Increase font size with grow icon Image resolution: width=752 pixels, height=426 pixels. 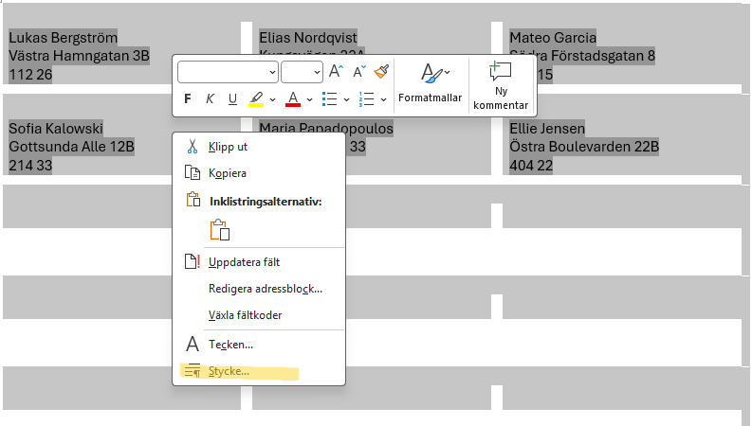[x=336, y=72]
